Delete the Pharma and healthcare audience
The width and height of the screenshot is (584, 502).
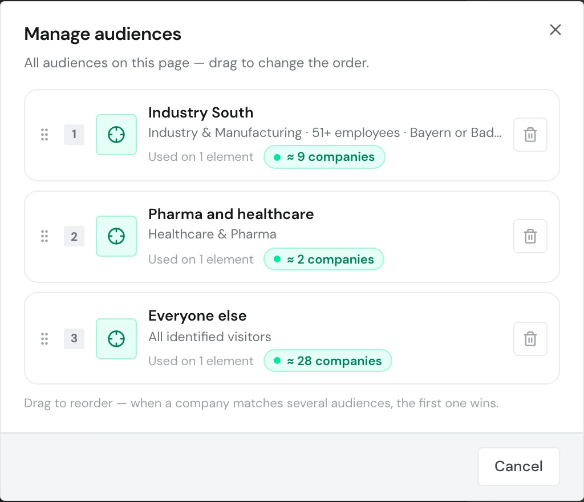click(530, 236)
